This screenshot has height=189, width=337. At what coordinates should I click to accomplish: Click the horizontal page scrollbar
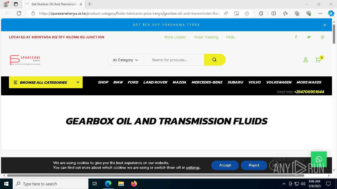(x=156, y=175)
